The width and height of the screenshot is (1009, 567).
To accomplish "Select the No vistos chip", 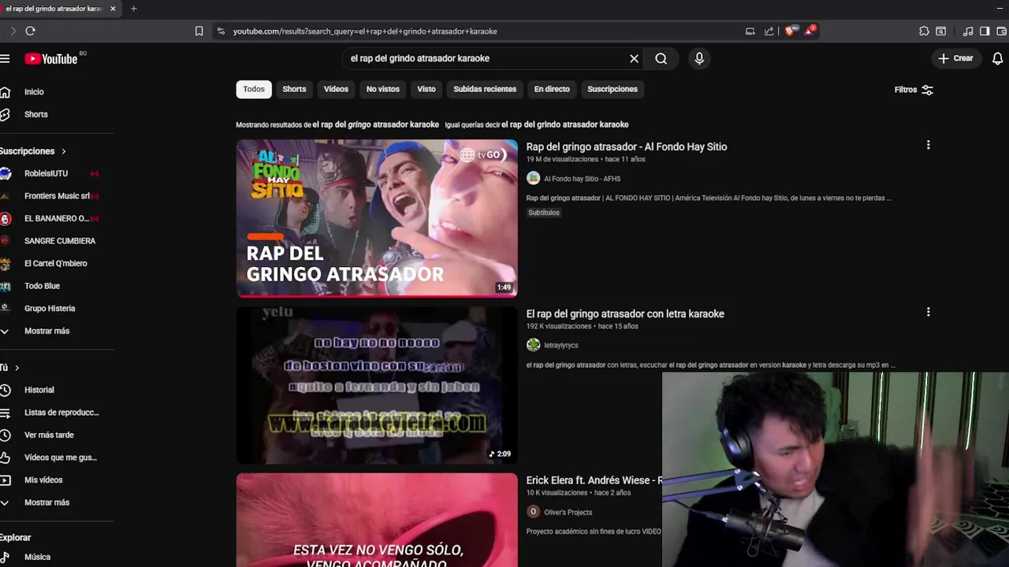I will pyautogui.click(x=383, y=89).
